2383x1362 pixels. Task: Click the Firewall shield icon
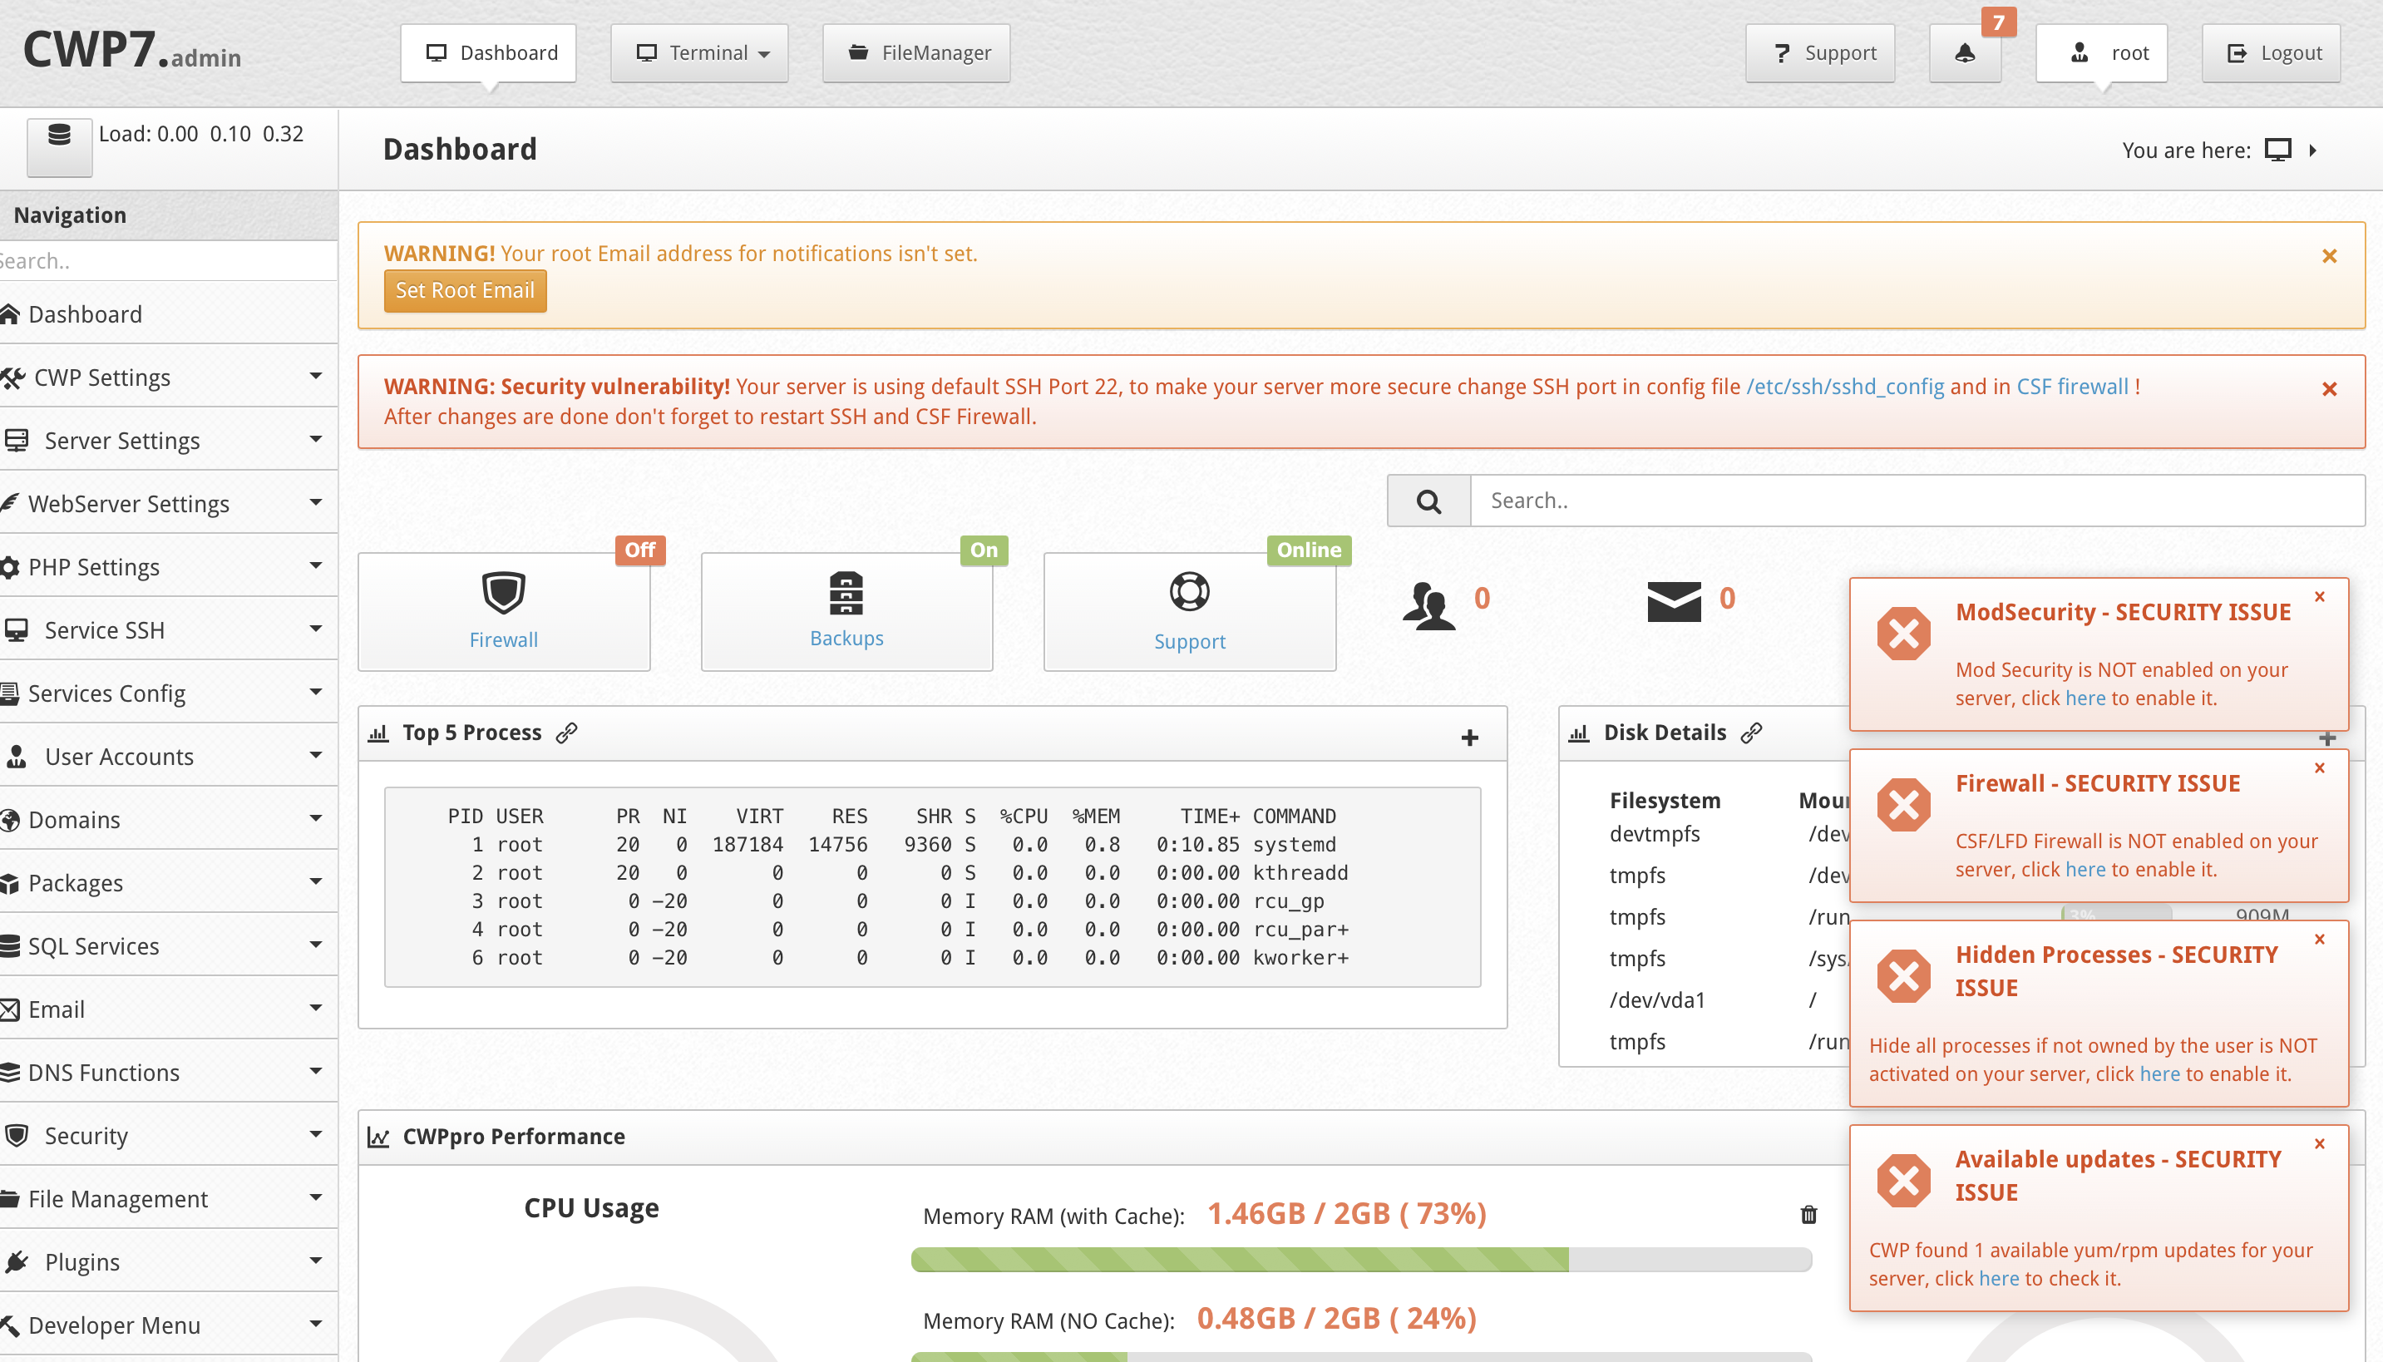click(503, 592)
